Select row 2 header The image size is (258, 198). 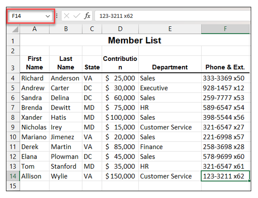[x=13, y=51]
